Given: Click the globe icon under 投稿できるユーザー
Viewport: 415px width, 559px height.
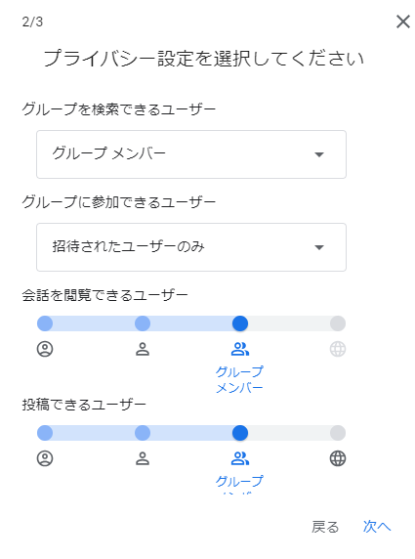Looking at the screenshot, I should 338,458.
